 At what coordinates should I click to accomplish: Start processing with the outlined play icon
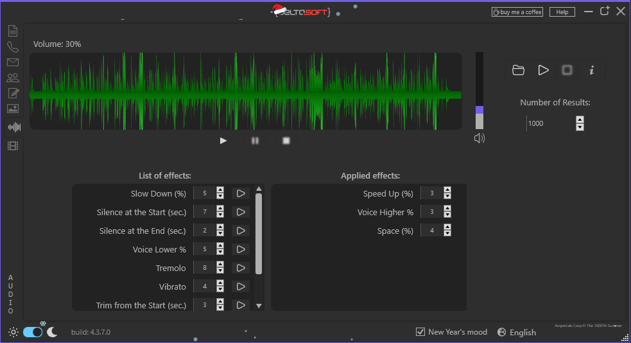click(x=543, y=70)
